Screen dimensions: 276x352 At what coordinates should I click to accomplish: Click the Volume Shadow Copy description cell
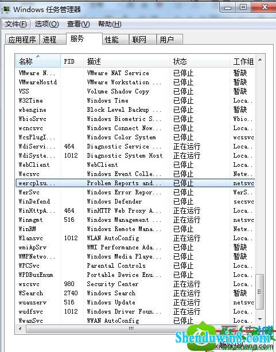pos(118,91)
